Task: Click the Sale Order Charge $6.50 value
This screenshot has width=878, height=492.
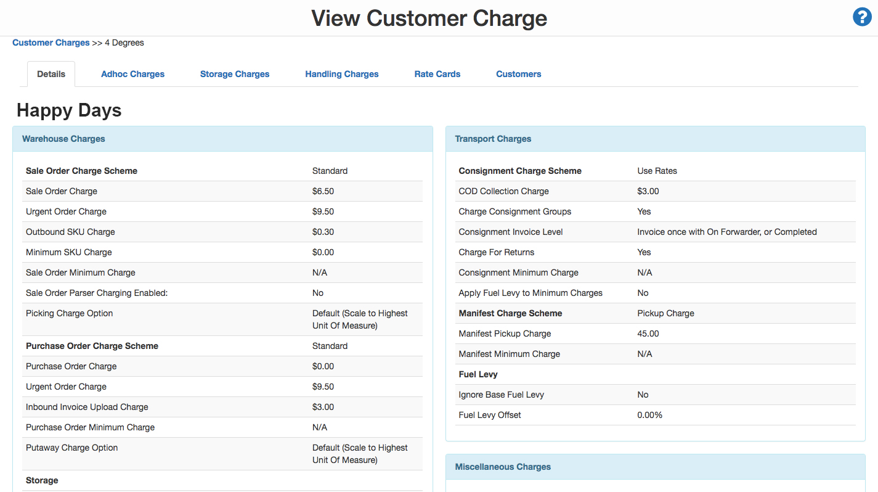Action: 323,191
